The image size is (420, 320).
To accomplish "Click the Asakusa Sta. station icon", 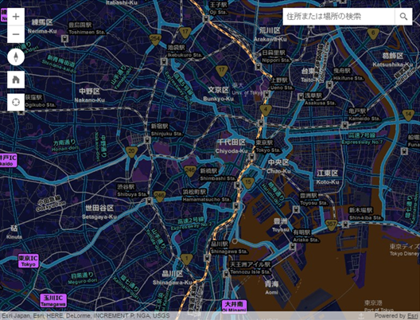I will tap(301, 97).
